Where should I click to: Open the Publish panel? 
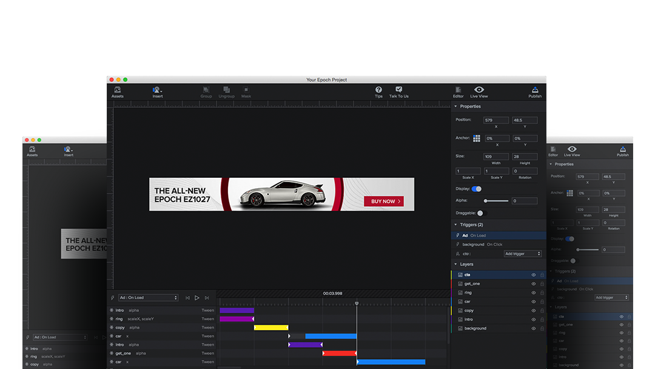(x=534, y=92)
